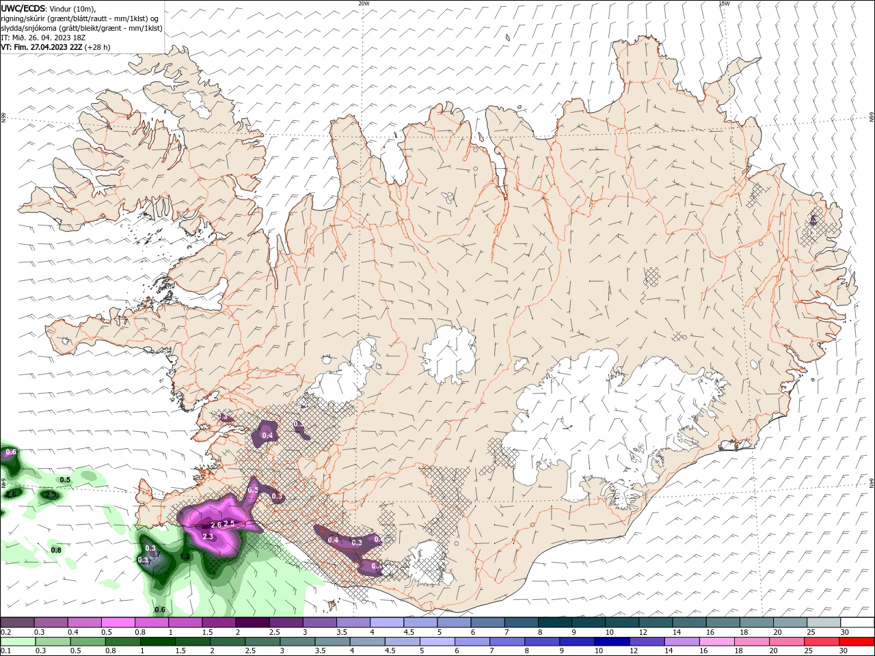This screenshot has width=875, height=656.
Task: Pick the crimson rain-scale swatch at 25
Action: pyautogui.click(x=821, y=642)
